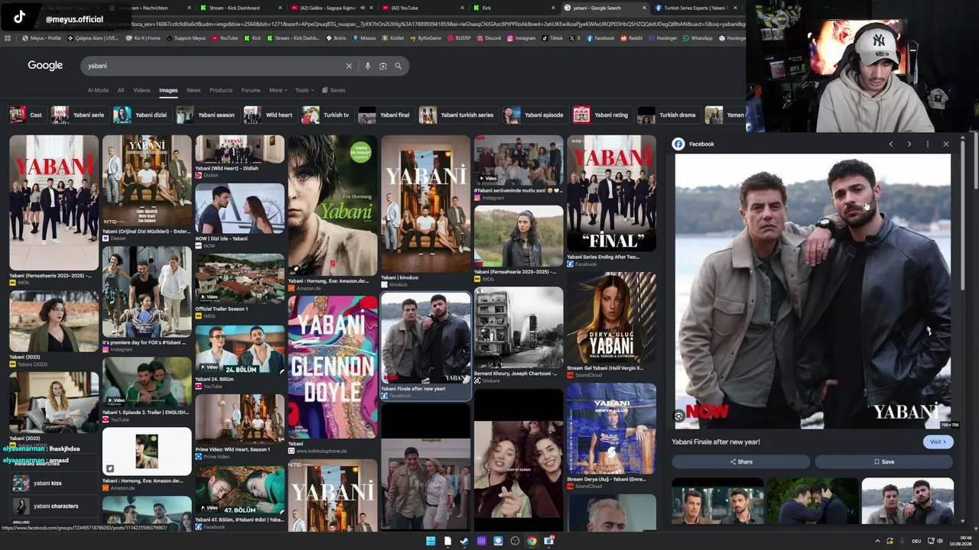Screen dimensions: 979x550
Task: Clear the search box with the X icon
Action: (349, 66)
